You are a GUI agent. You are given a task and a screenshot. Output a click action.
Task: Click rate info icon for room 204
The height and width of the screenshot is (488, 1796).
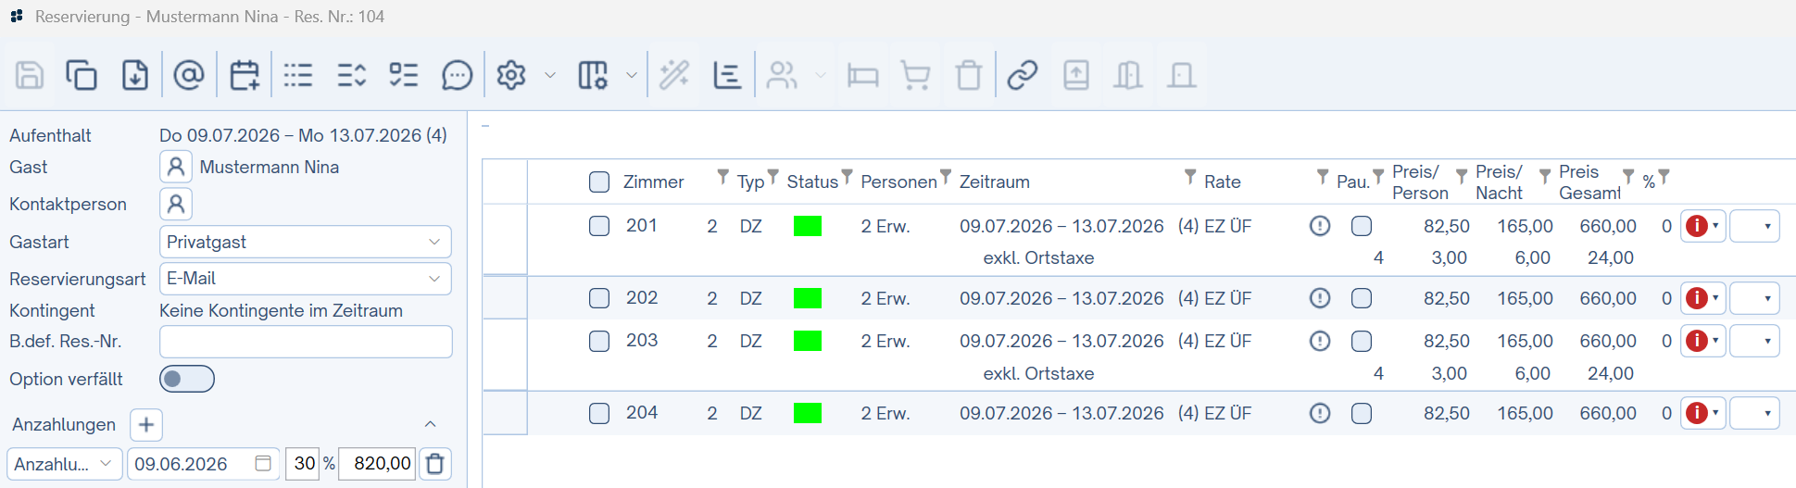coord(1320,413)
